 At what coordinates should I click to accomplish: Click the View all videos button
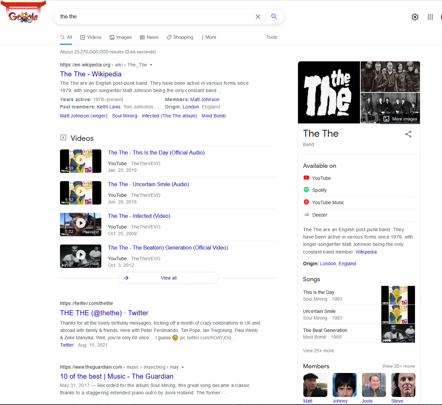tap(169, 278)
